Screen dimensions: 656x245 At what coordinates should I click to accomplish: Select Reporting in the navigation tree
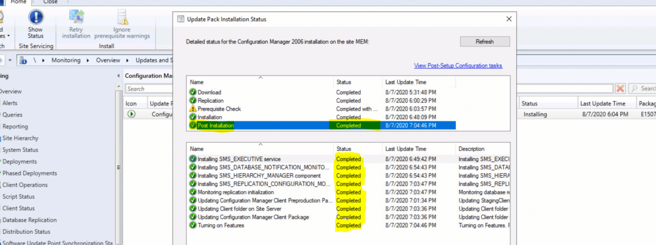pos(15,127)
